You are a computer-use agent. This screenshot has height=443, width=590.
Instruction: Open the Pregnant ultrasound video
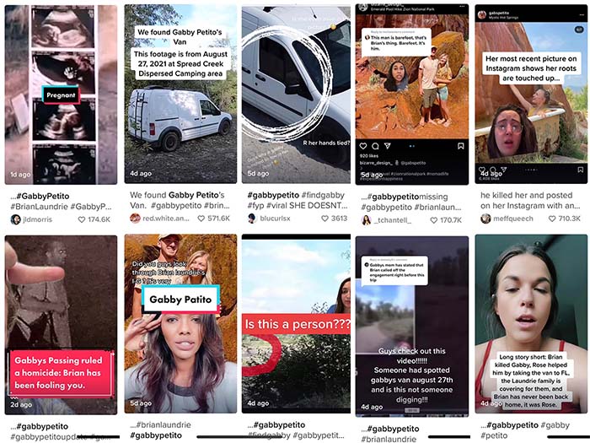coord(61,95)
